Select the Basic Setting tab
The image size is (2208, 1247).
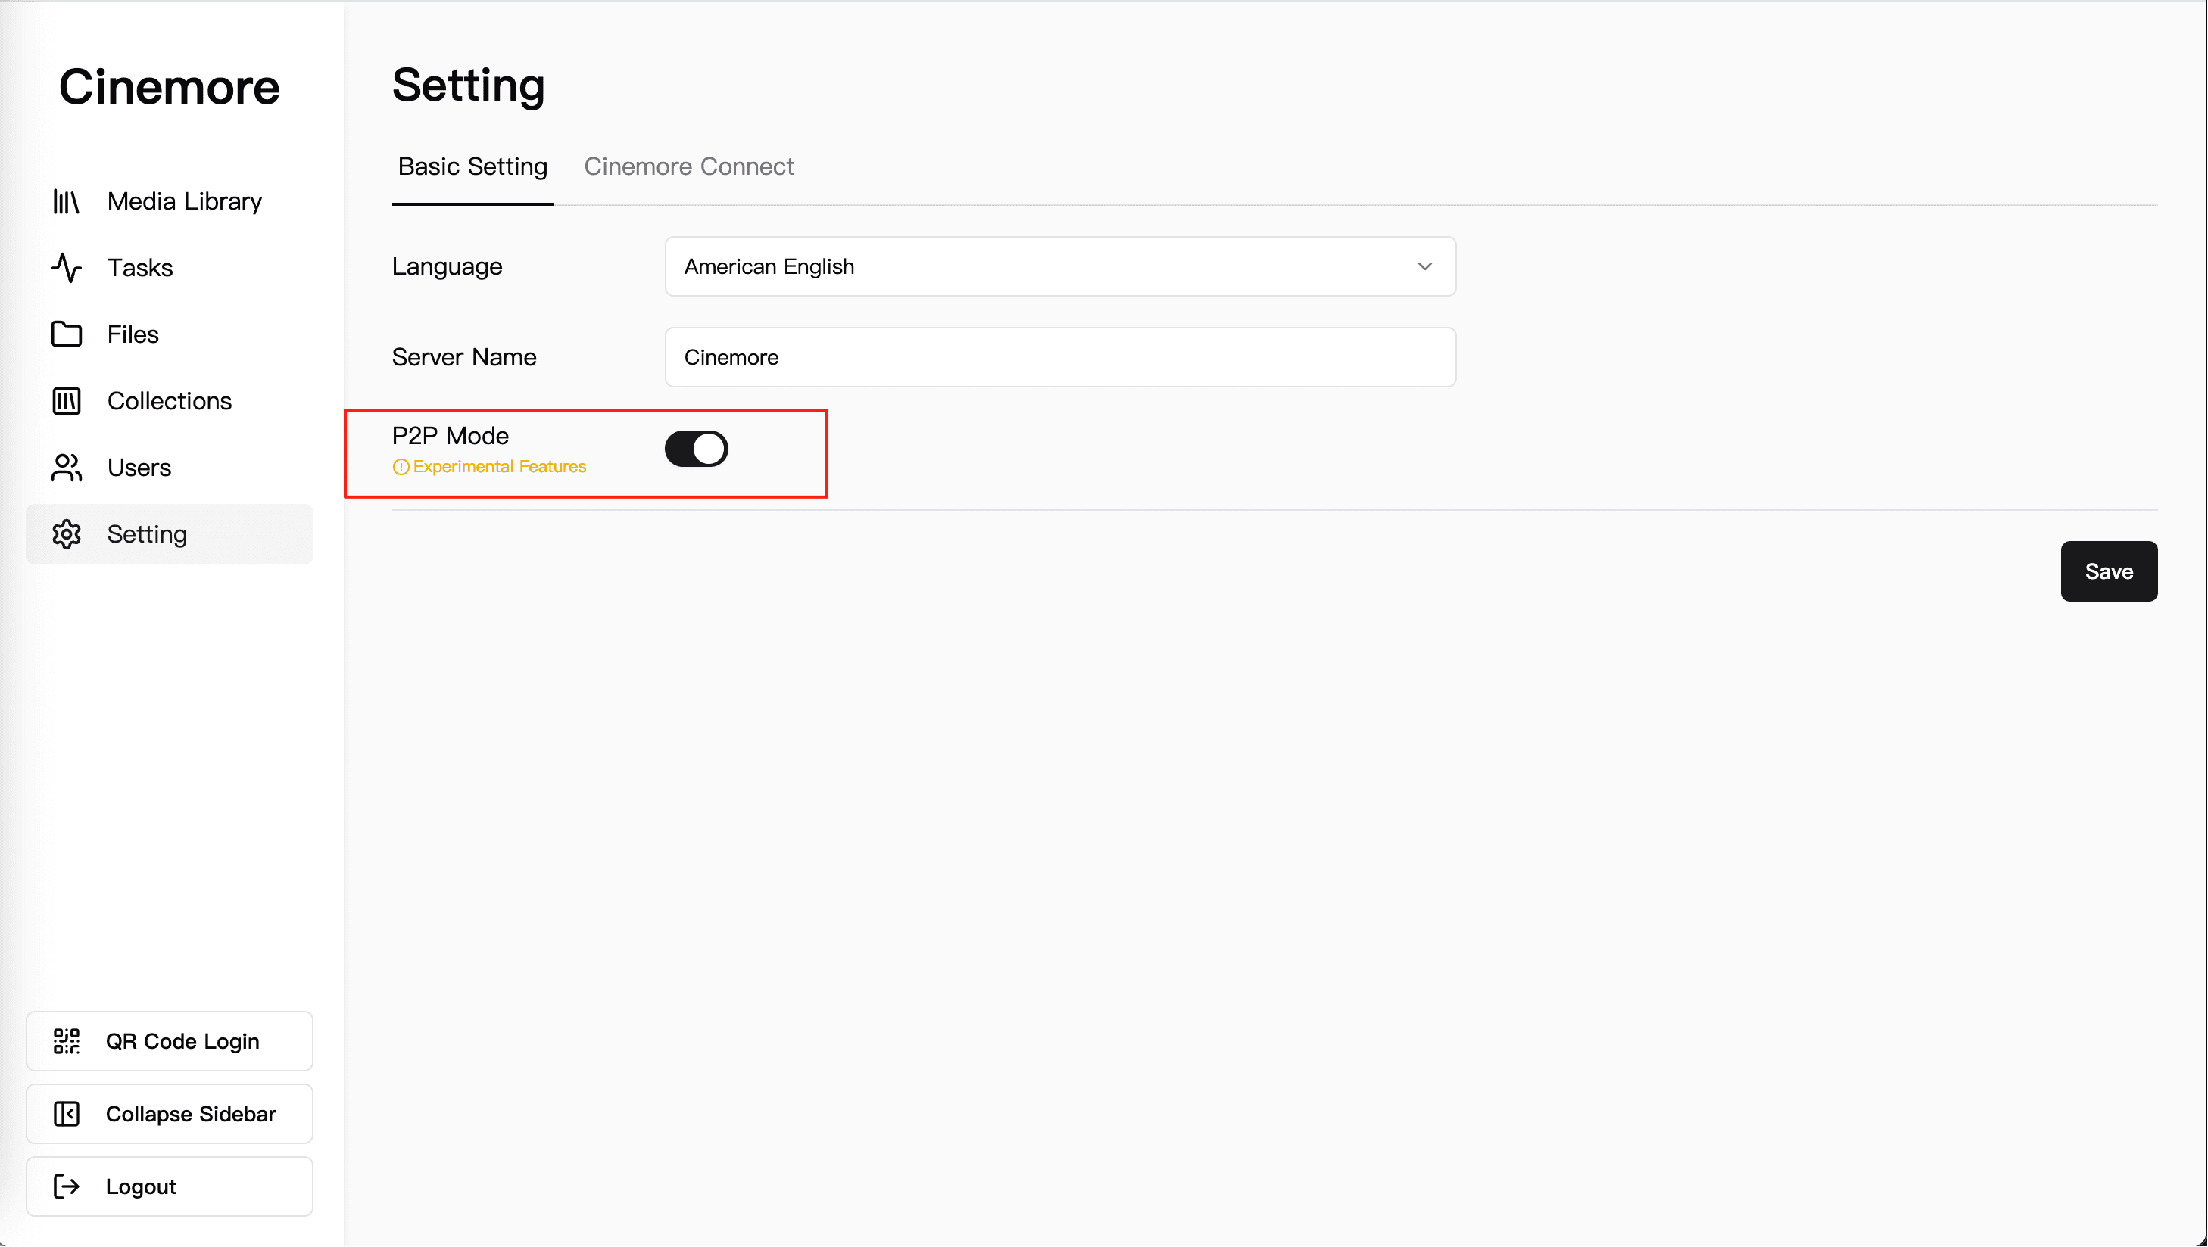(472, 166)
